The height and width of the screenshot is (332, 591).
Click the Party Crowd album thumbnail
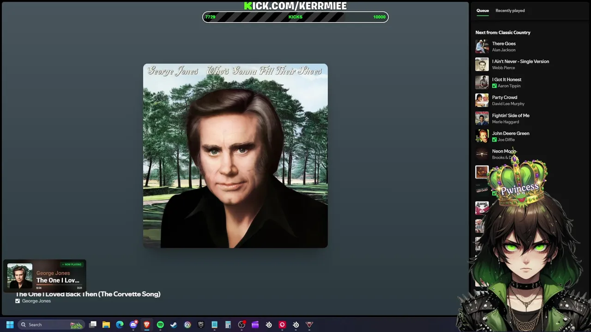coord(482,101)
